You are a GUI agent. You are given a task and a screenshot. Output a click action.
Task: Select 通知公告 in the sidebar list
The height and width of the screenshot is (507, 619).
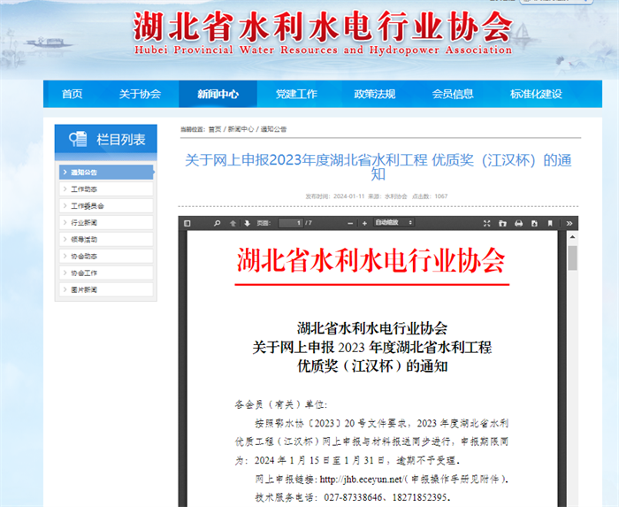pos(106,173)
